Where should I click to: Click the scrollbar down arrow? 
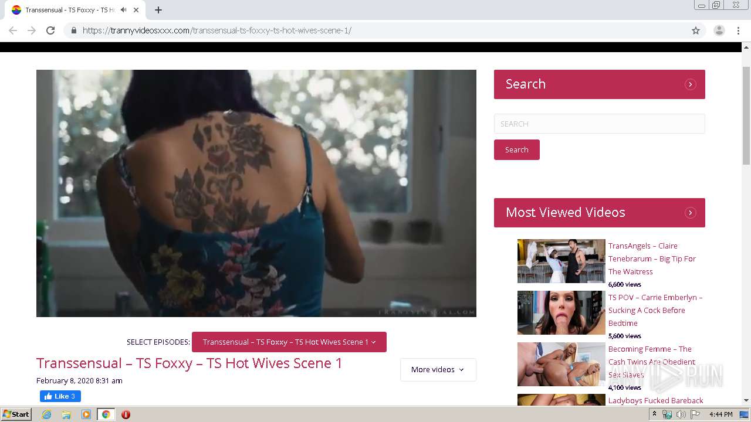[746, 401]
